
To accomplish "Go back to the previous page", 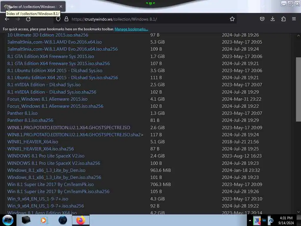I will (7, 19).
